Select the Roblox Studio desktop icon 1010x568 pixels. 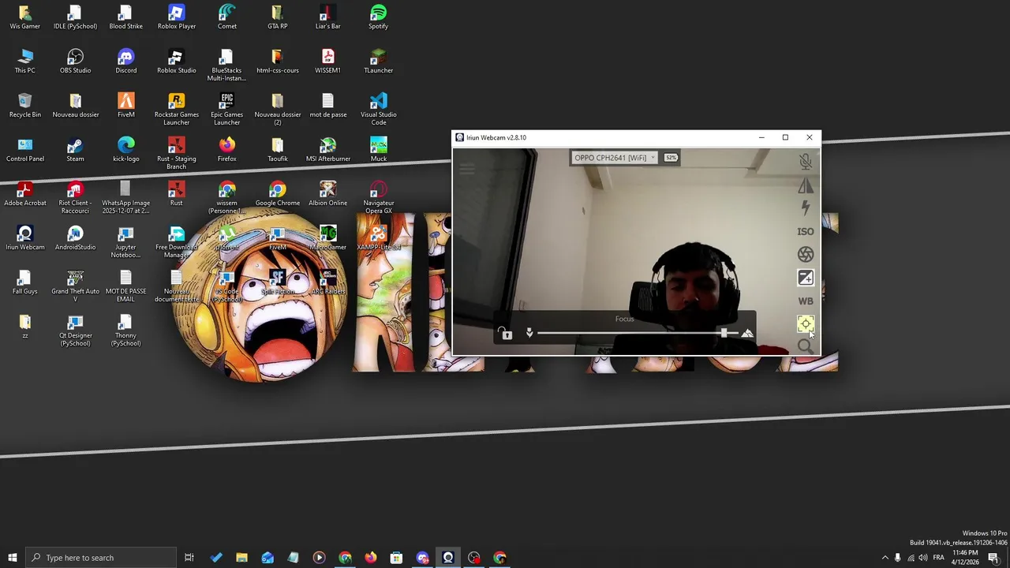point(176,62)
